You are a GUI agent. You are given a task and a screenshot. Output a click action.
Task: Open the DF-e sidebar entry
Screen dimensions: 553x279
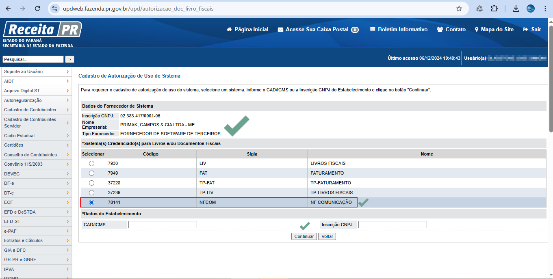click(36, 183)
